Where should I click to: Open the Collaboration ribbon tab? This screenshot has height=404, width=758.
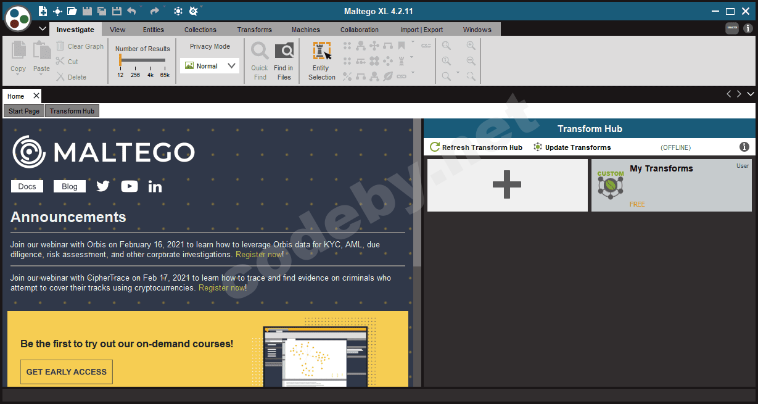[360, 30]
